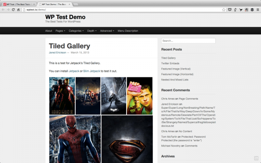The image size is (261, 163).
Task: Open the Superman logo gallery image
Action: (127, 139)
